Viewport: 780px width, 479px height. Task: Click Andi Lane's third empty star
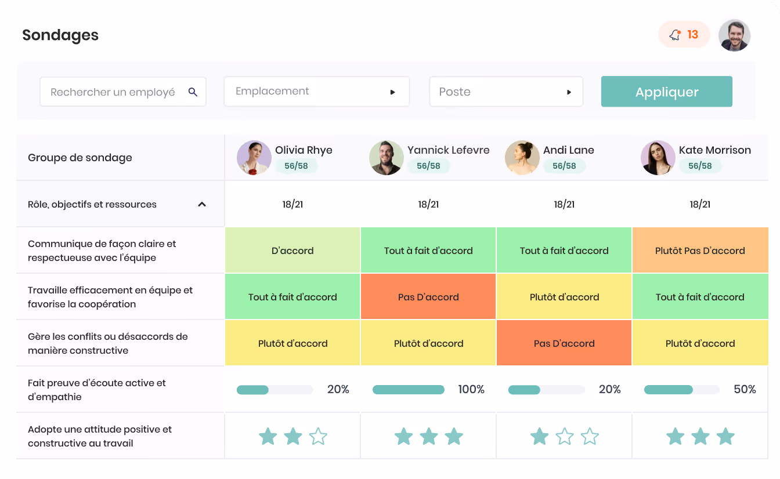pos(590,436)
